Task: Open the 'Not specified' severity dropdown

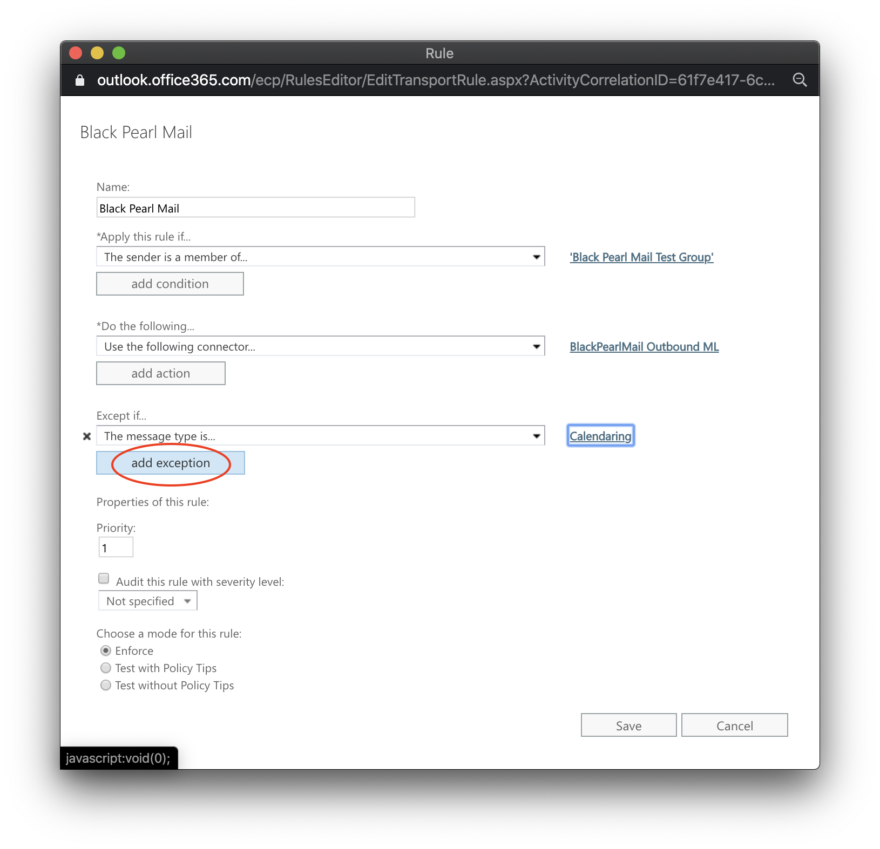Action: click(148, 601)
